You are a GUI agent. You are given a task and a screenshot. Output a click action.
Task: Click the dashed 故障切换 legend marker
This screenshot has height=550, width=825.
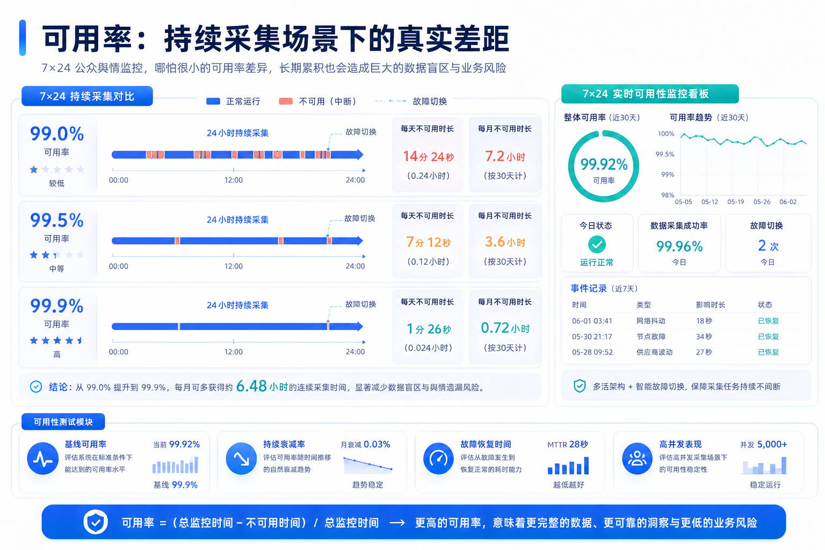tap(391, 101)
